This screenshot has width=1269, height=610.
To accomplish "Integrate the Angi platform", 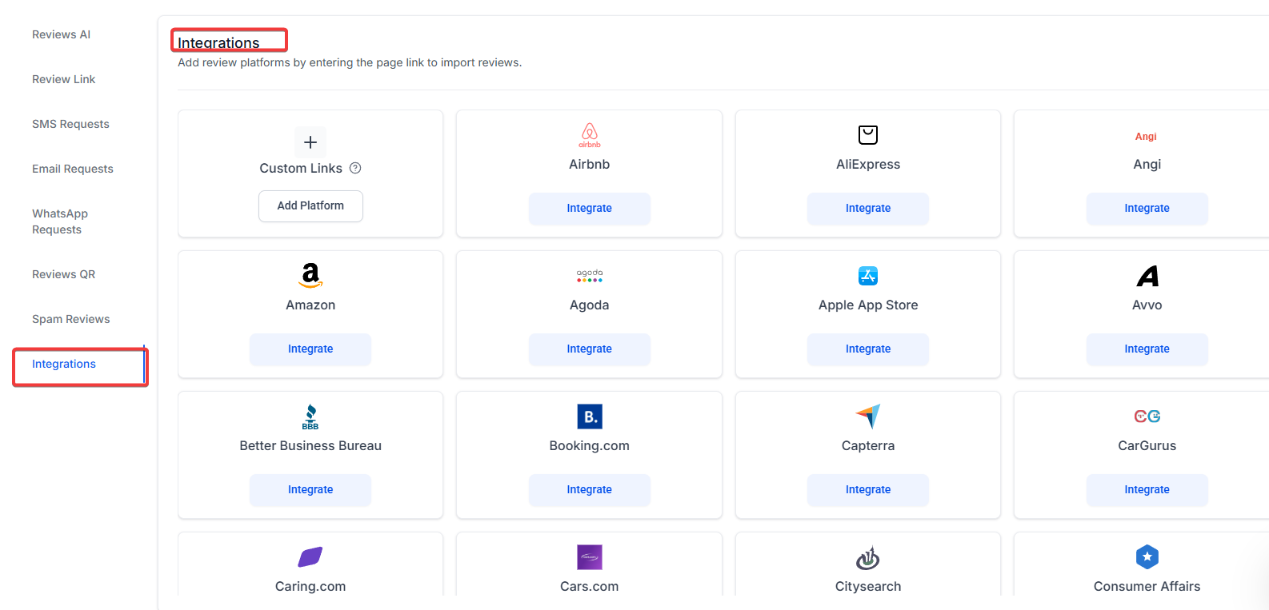I will (x=1147, y=209).
